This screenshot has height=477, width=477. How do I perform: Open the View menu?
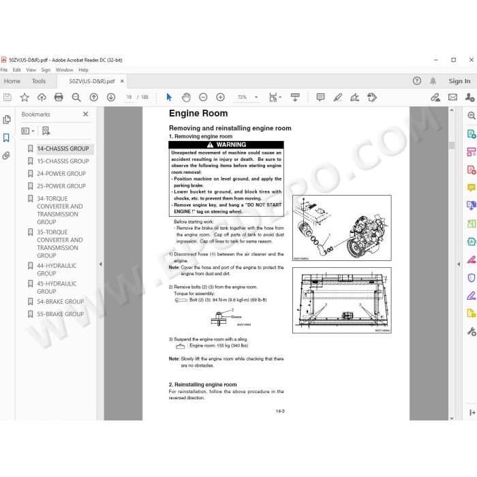coord(31,70)
